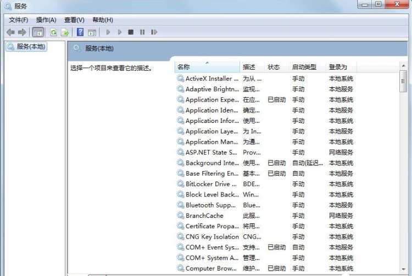Image resolution: width=412 pixels, height=276 pixels.
Task: Click the gear icon beside CNG Key Isolation
Action: click(180, 236)
